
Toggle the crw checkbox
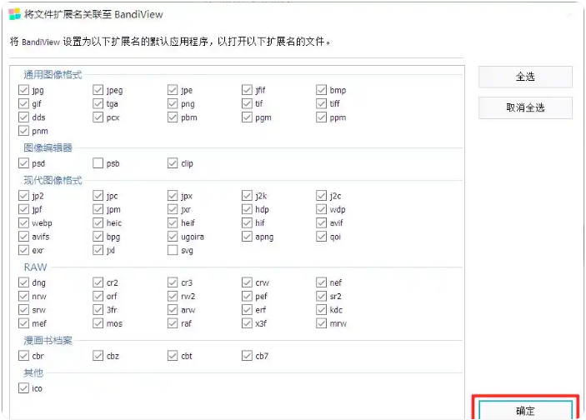(x=247, y=282)
